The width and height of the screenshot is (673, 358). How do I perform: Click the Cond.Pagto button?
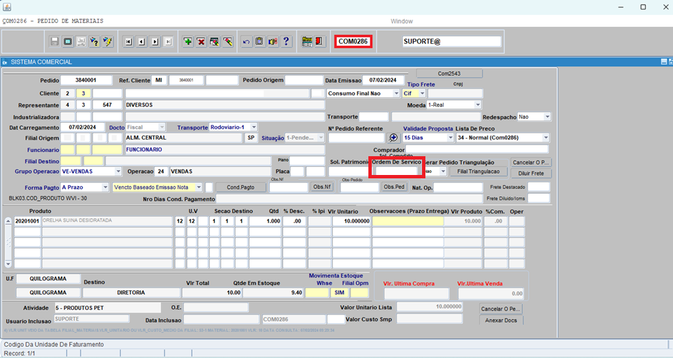pos(240,187)
